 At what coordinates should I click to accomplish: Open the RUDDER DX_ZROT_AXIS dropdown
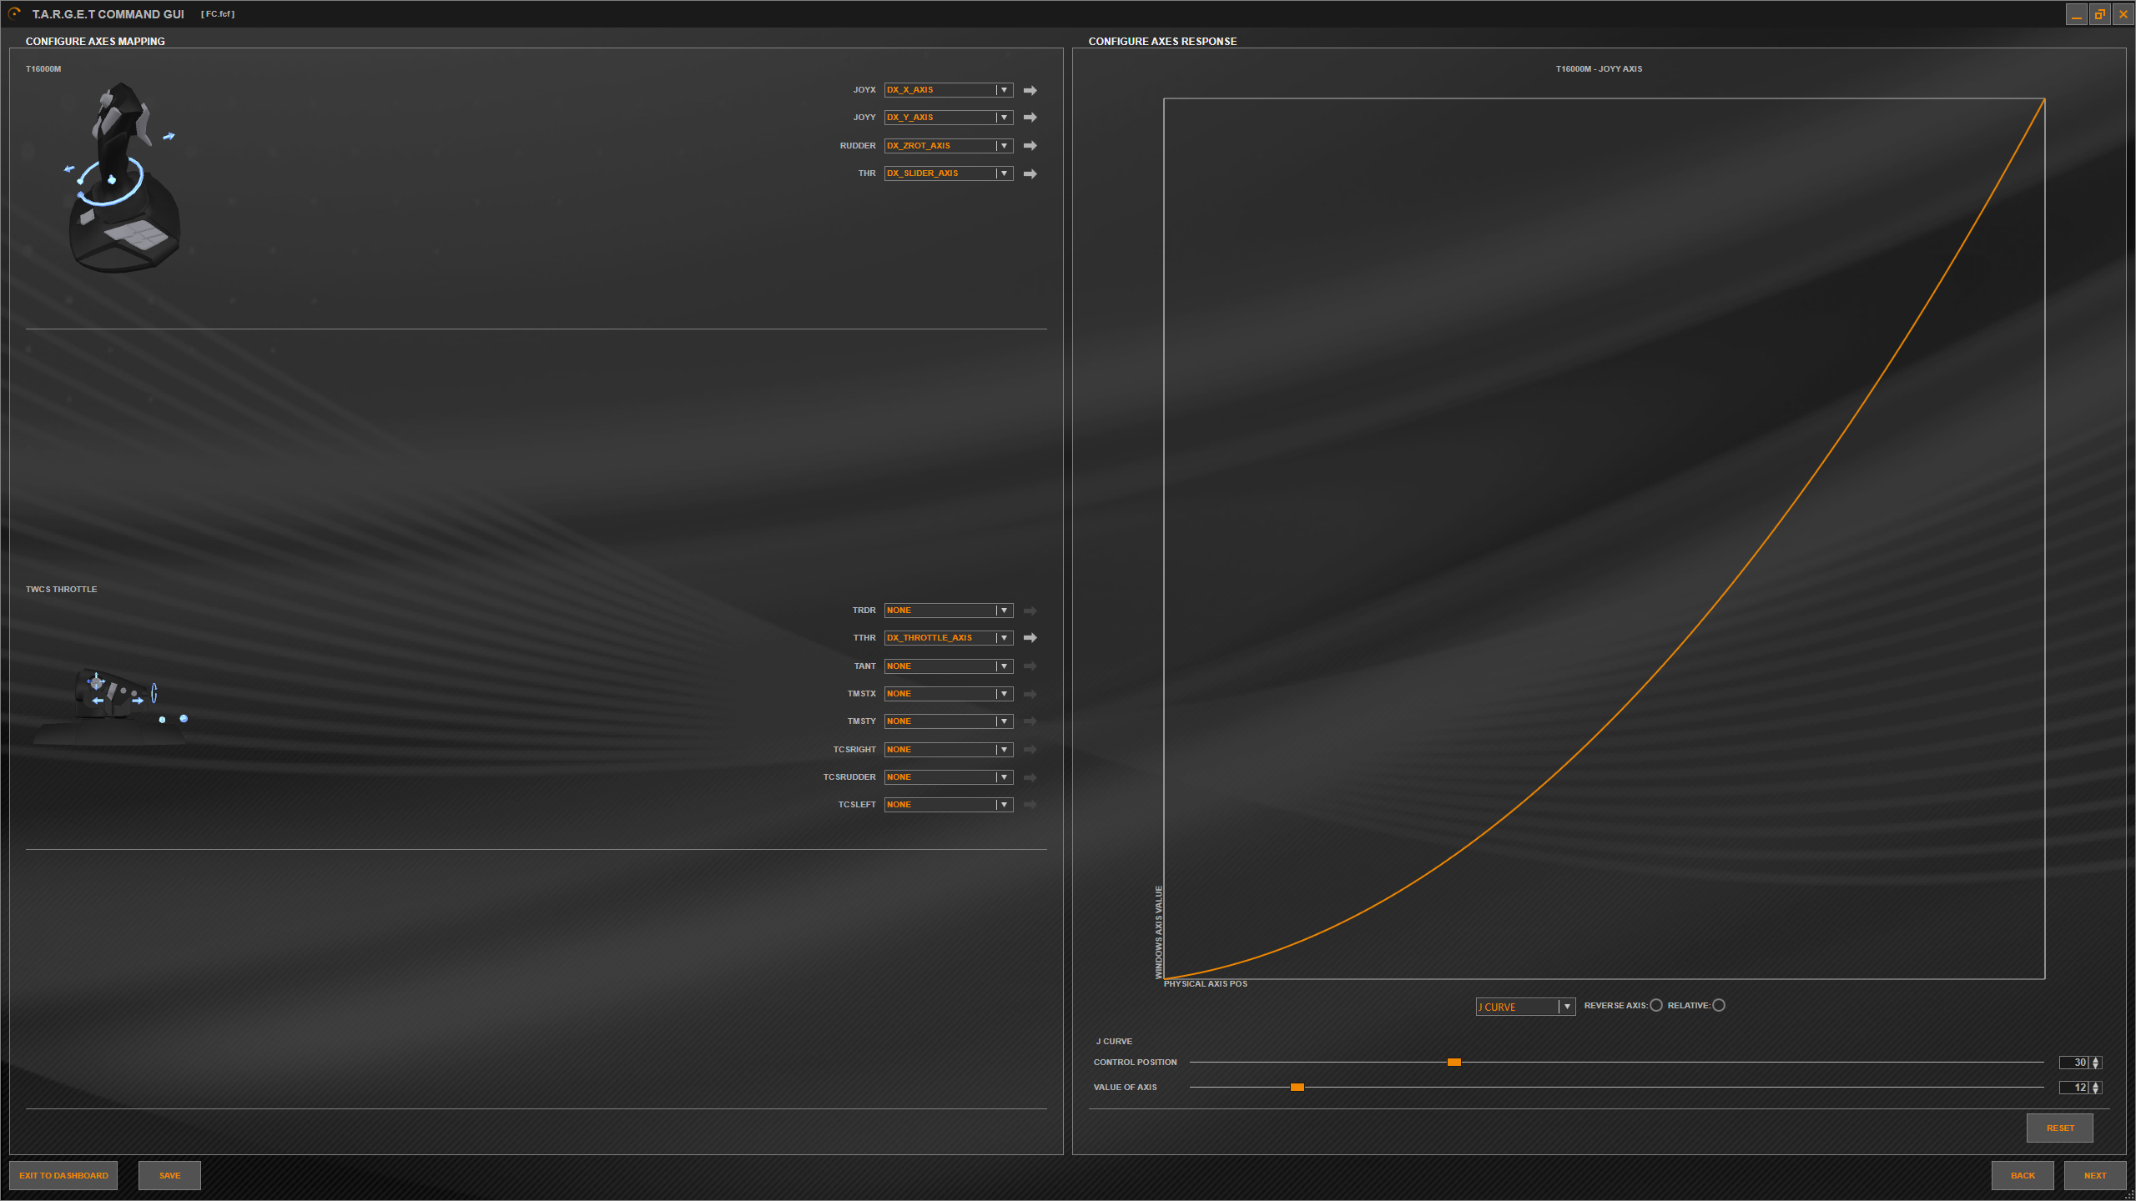coord(949,146)
